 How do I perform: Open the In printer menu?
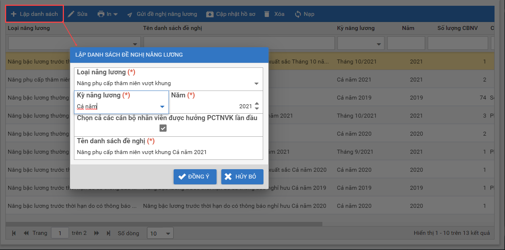click(x=107, y=14)
